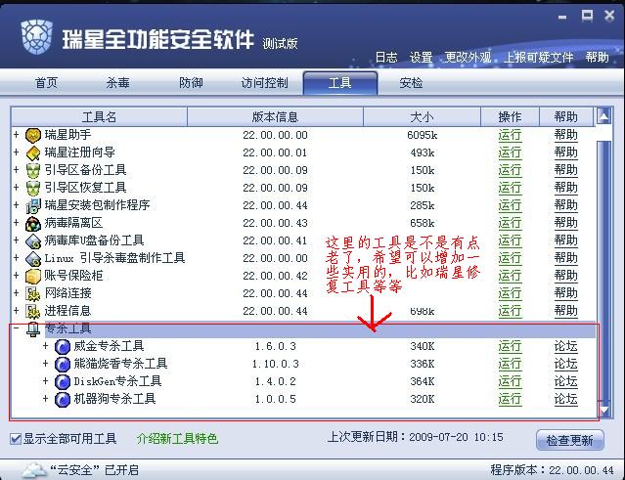Sort by 工具名 column header

(x=99, y=117)
